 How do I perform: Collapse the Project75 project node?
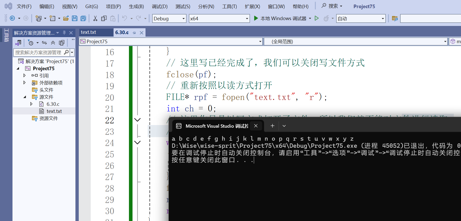(x=18, y=68)
